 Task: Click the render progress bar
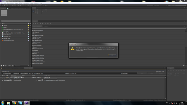pyautogui.click(x=83, y=70)
